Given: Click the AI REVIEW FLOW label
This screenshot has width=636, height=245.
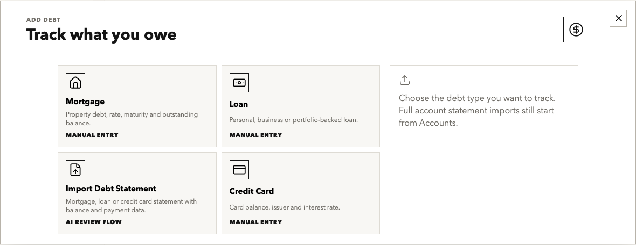Looking at the screenshot, I should 94,222.
